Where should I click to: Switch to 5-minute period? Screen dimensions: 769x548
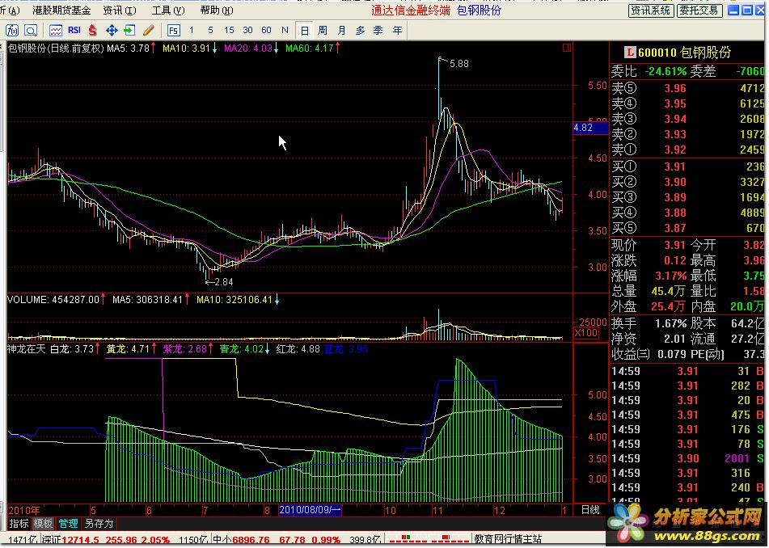pos(210,31)
